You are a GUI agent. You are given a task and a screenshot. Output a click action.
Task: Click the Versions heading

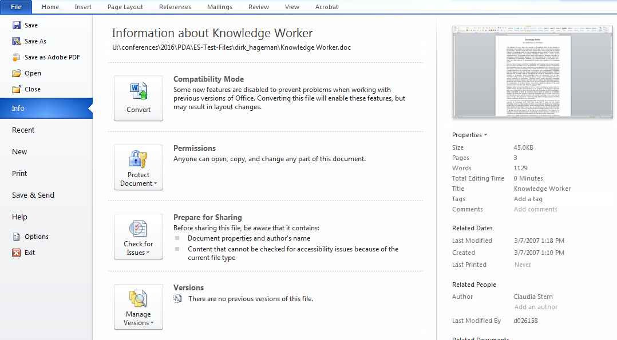[188, 288]
